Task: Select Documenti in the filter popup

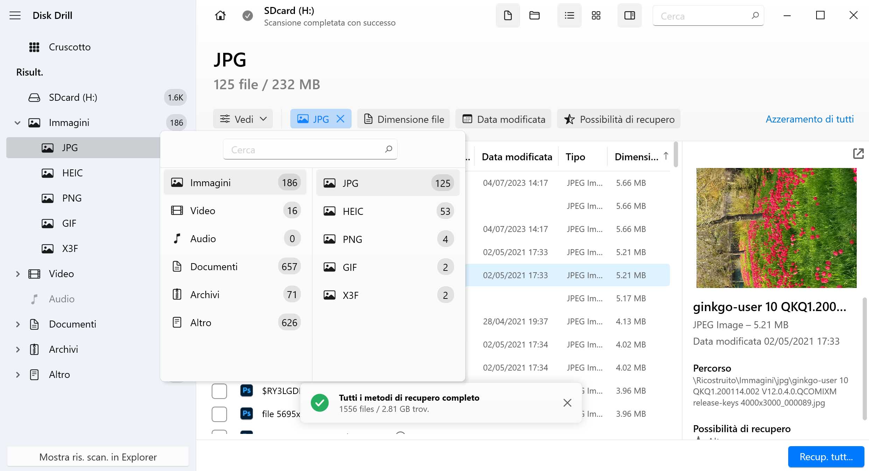Action: tap(214, 267)
